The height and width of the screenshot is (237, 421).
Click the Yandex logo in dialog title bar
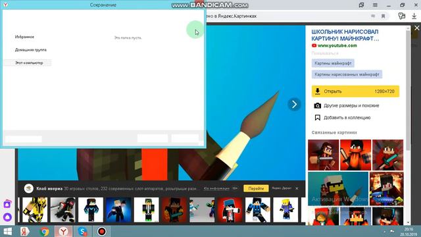pyautogui.click(x=5, y=5)
